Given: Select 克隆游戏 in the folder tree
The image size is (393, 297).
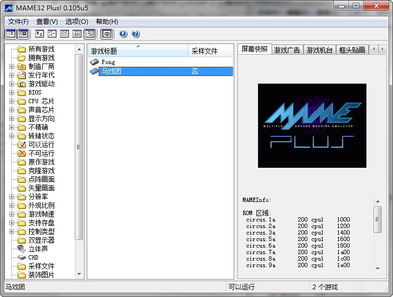Looking at the screenshot, I should tap(41, 170).
